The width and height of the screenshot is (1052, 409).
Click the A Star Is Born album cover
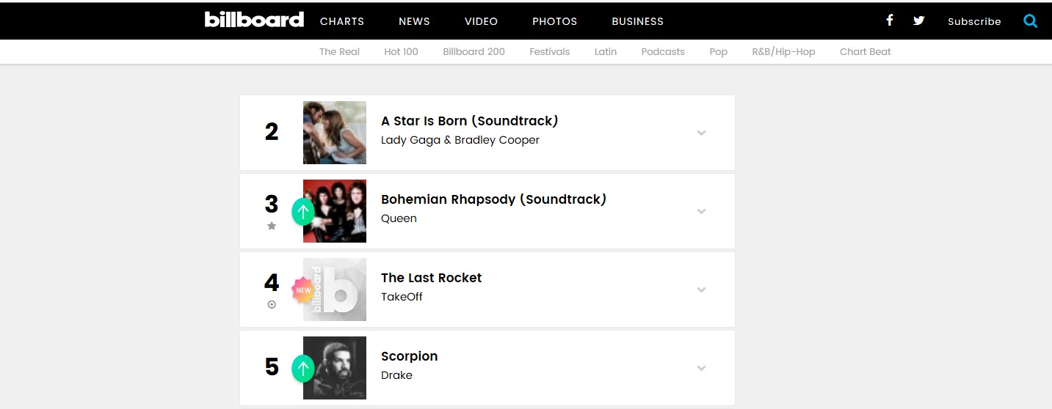point(335,133)
